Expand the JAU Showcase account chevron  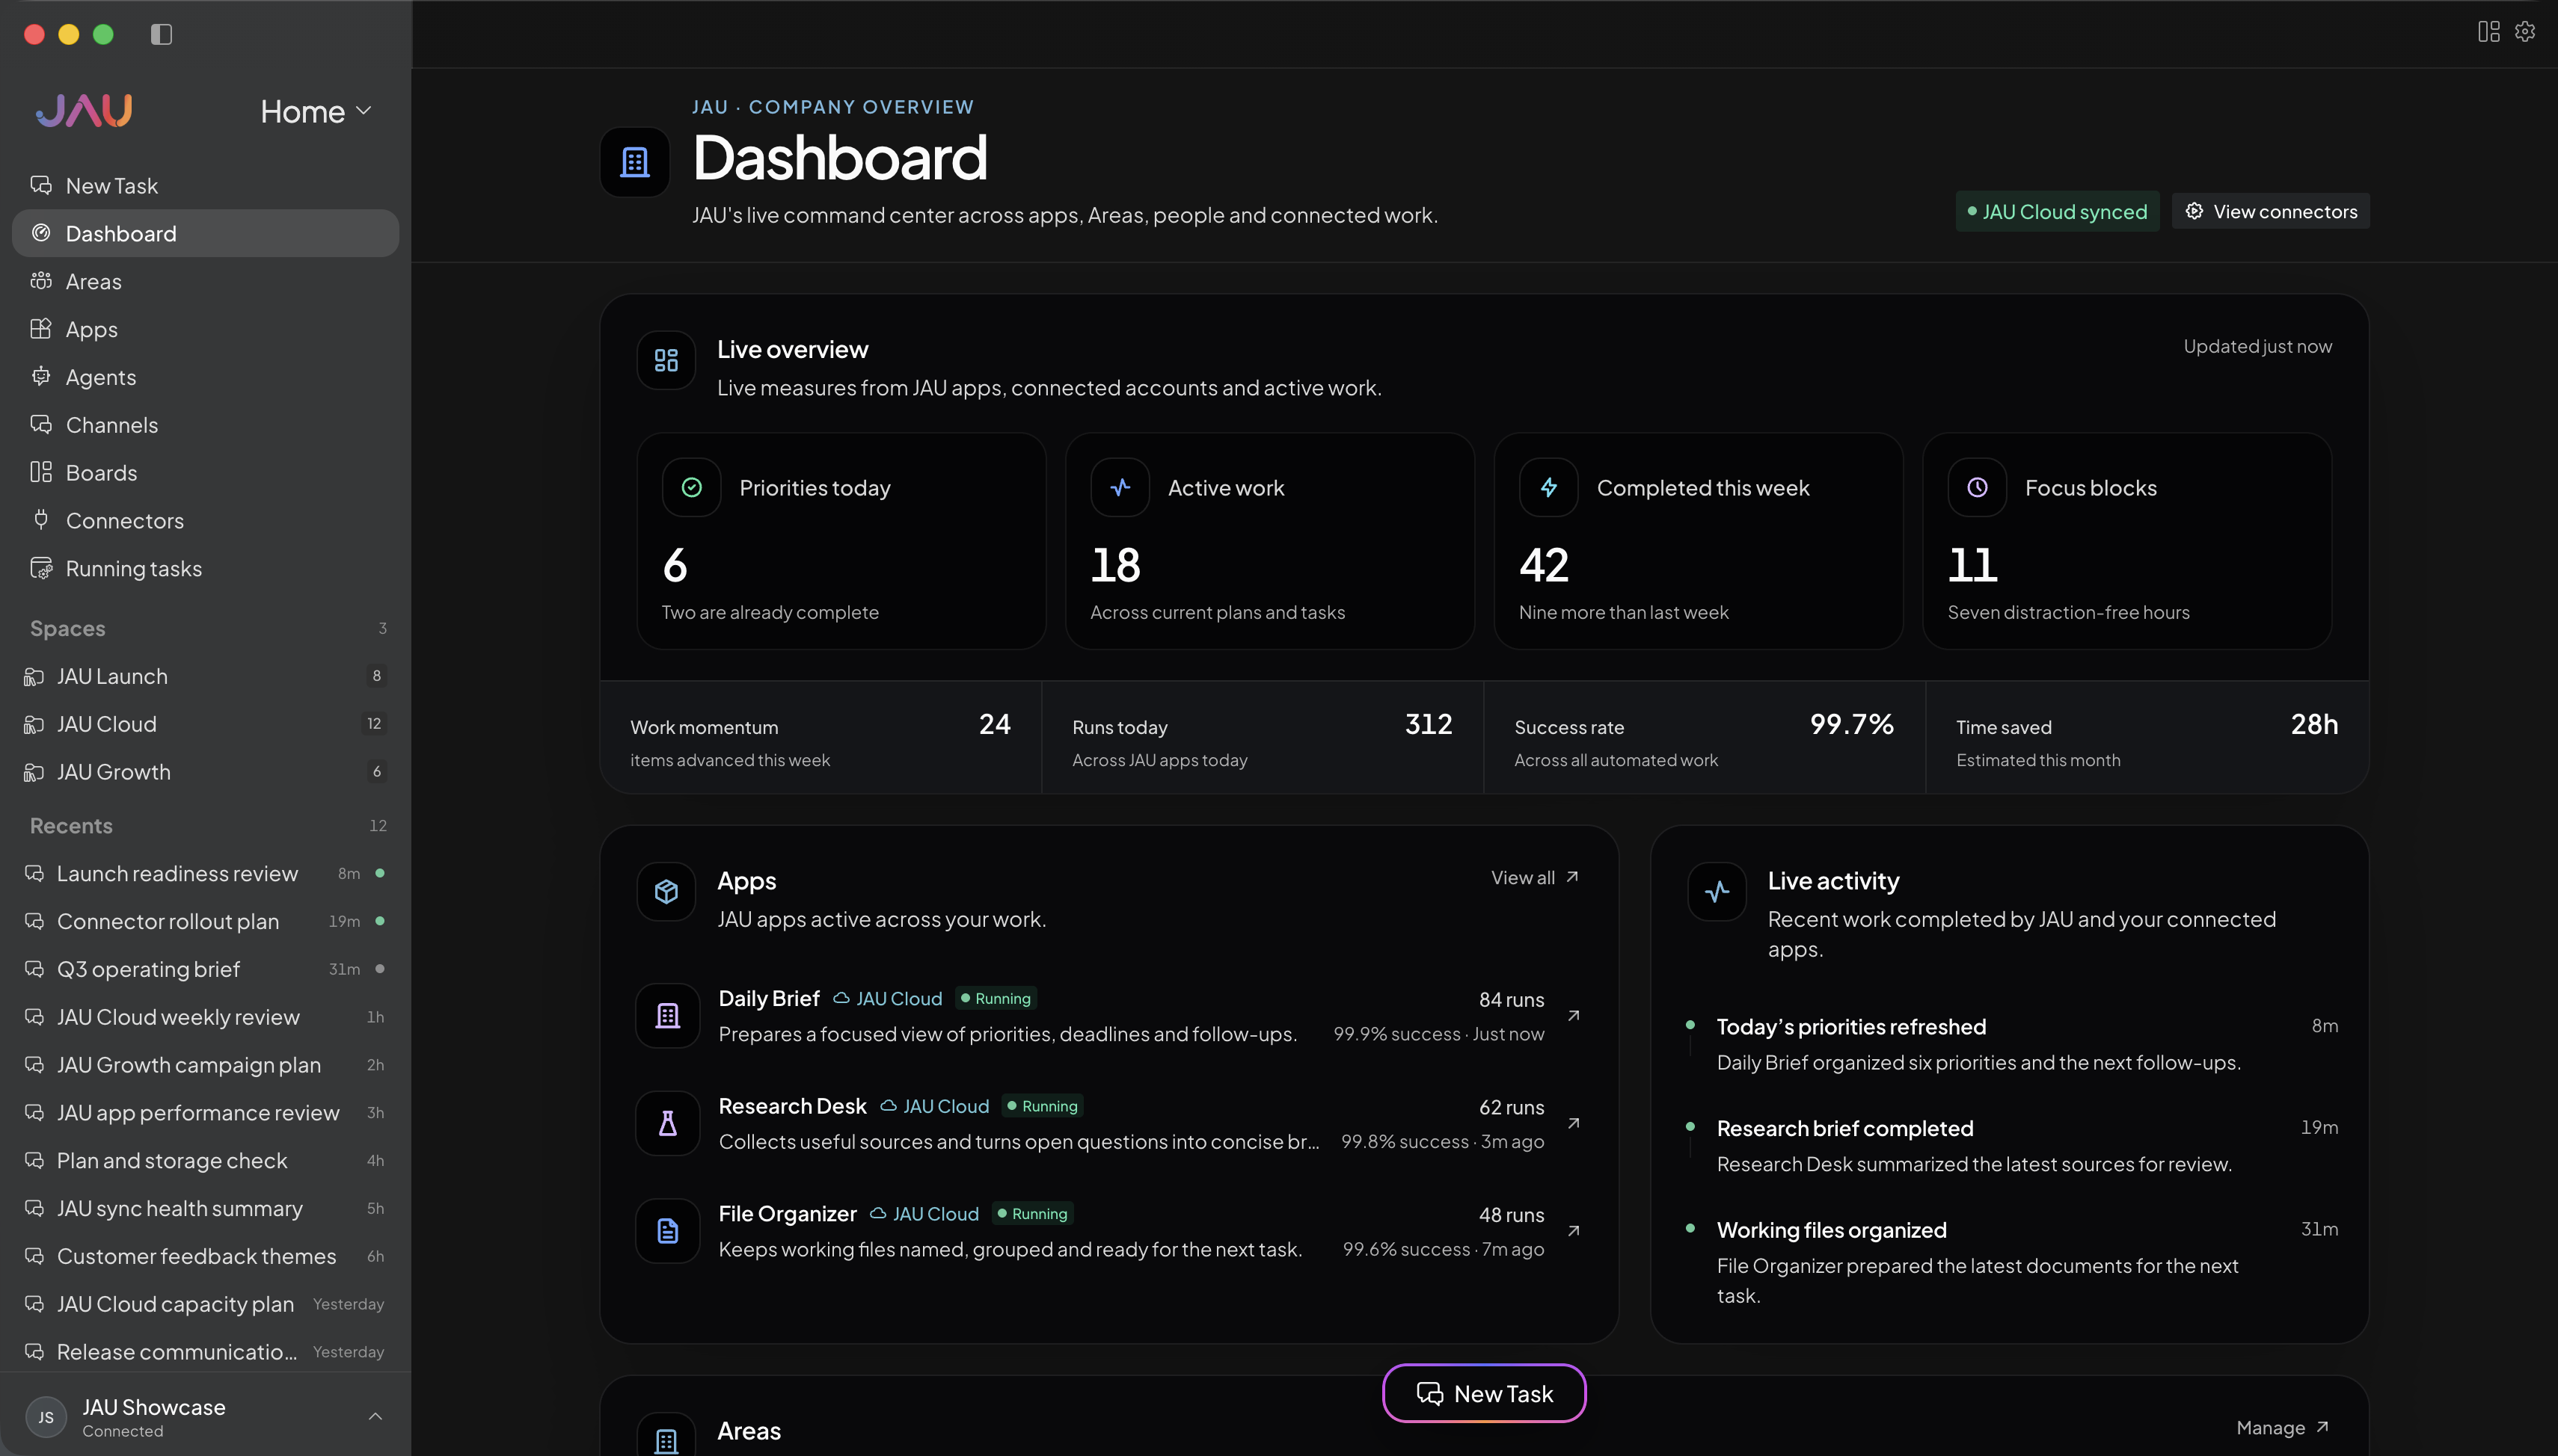point(375,1416)
